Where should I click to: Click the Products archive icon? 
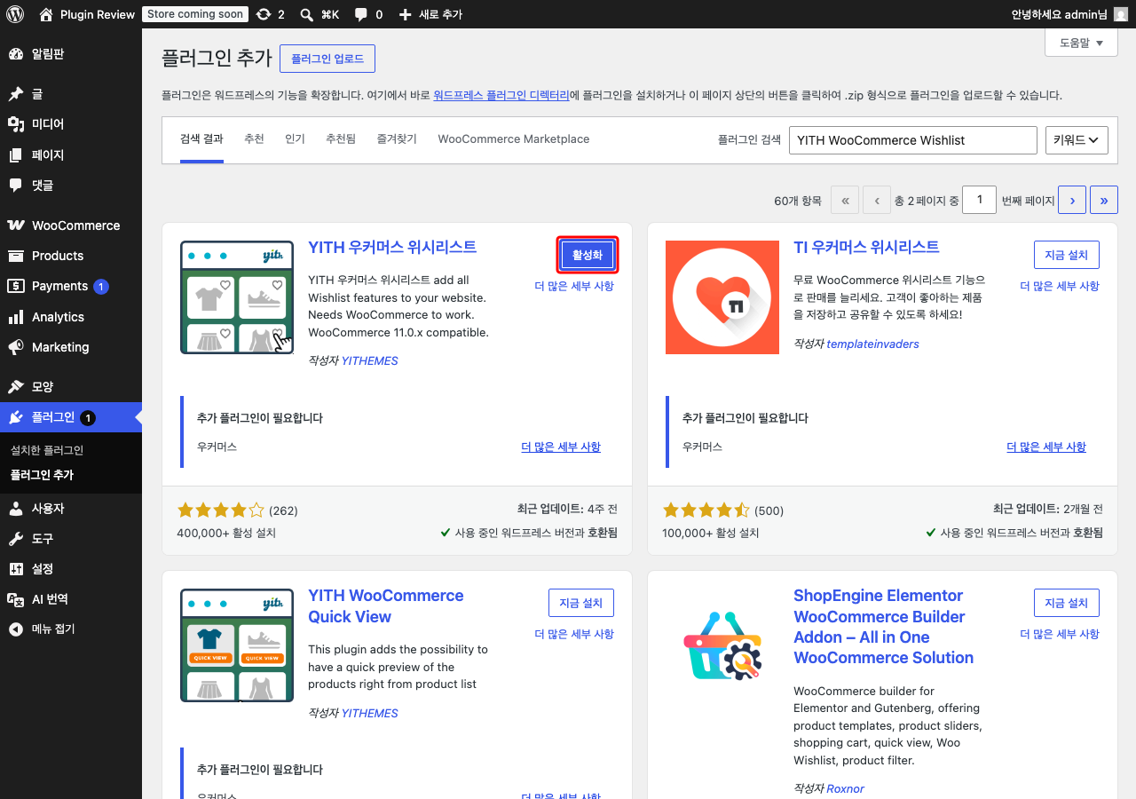15,256
